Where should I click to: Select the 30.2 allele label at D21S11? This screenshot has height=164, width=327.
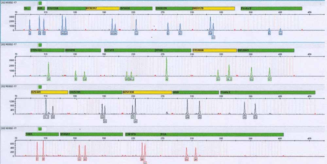131,79
